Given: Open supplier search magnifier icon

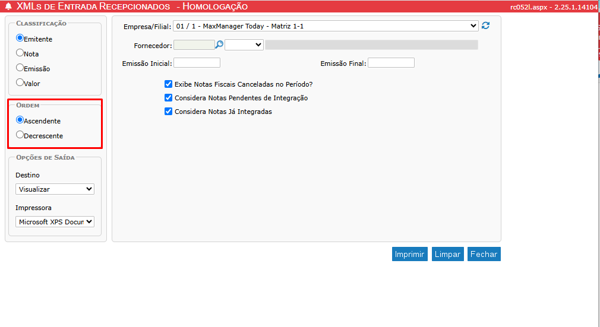Looking at the screenshot, I should pos(219,45).
